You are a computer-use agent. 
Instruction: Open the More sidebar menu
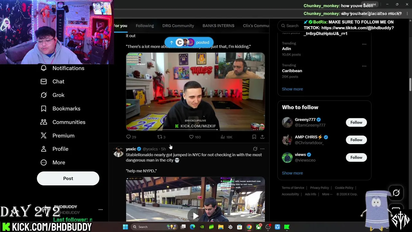pos(52,162)
